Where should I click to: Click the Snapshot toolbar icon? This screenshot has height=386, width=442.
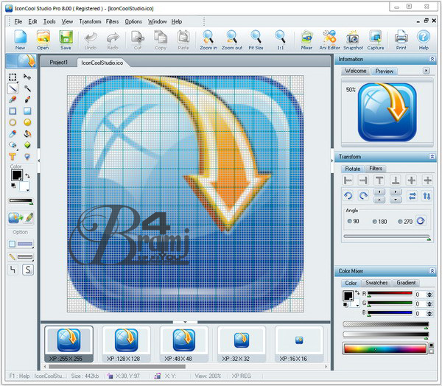(x=353, y=38)
